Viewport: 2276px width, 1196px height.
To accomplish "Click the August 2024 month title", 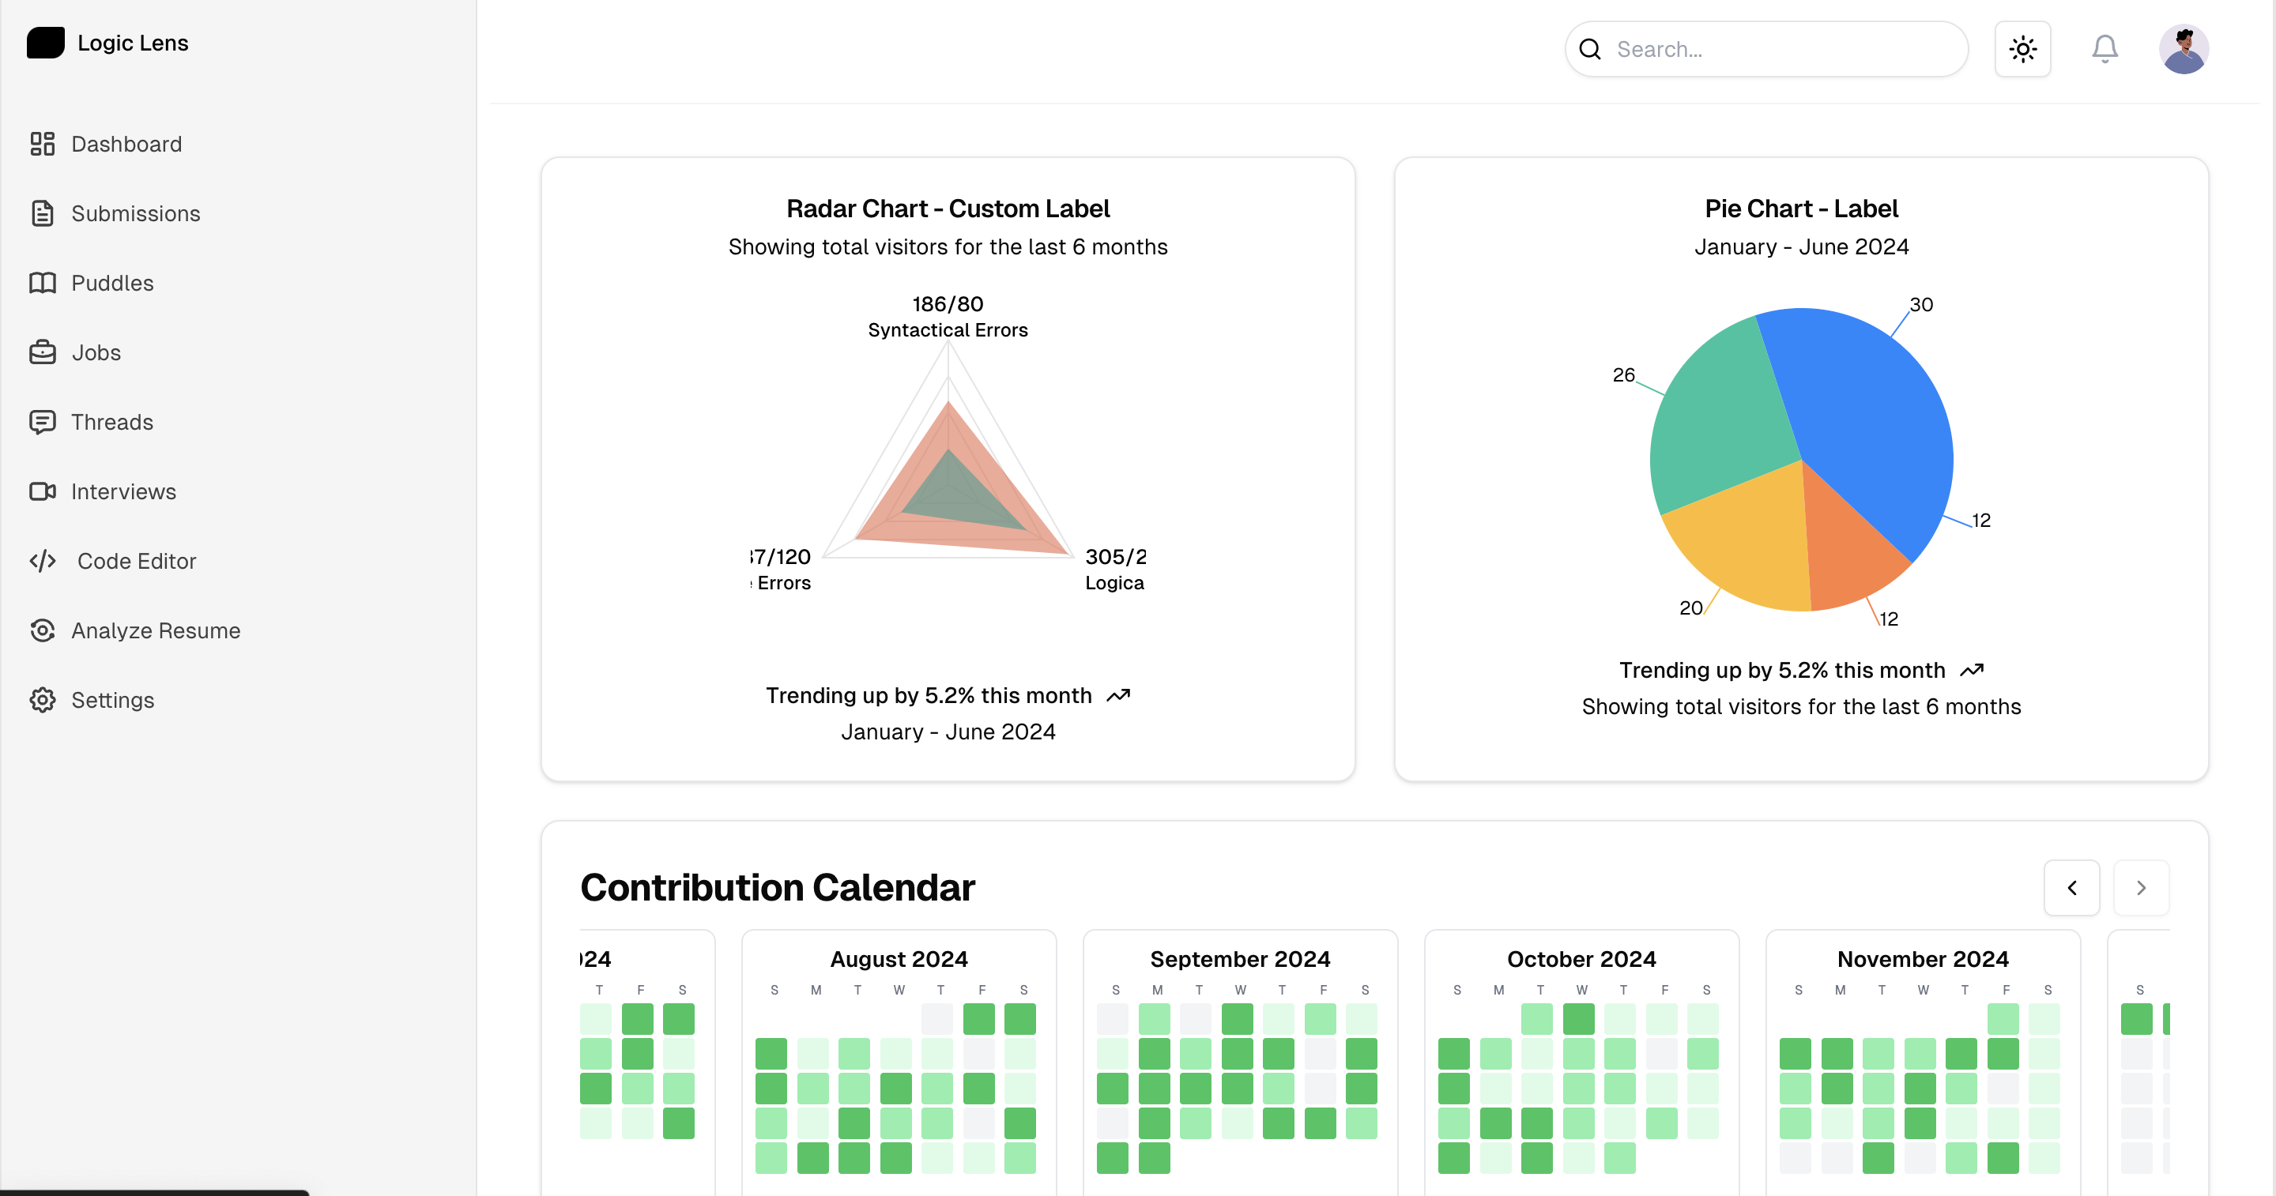I will coord(899,959).
